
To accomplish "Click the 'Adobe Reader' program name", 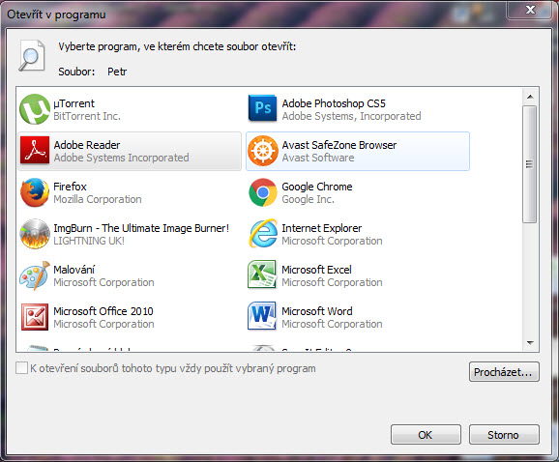I will tap(87, 145).
